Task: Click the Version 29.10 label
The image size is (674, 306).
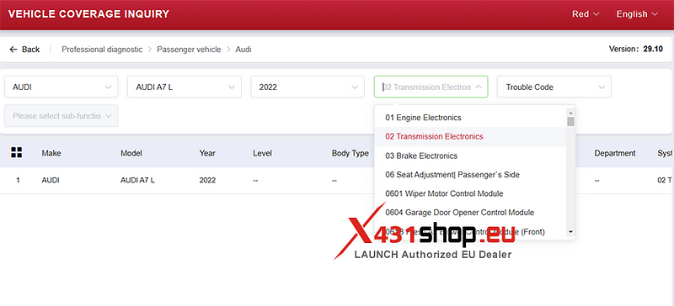Action: (636, 49)
